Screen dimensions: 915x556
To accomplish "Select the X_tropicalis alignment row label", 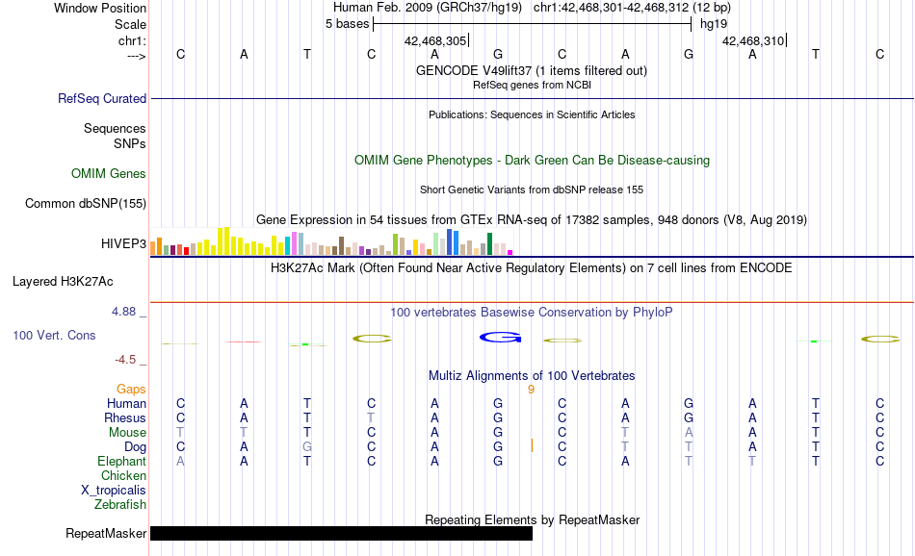I will pos(114,491).
